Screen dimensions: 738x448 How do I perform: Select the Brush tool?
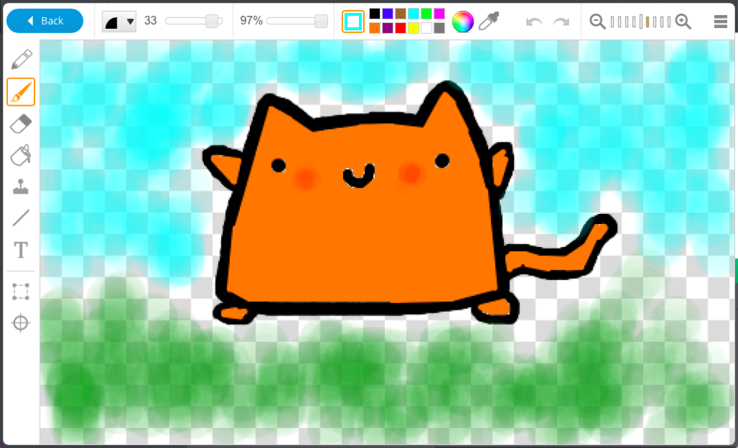pyautogui.click(x=21, y=91)
